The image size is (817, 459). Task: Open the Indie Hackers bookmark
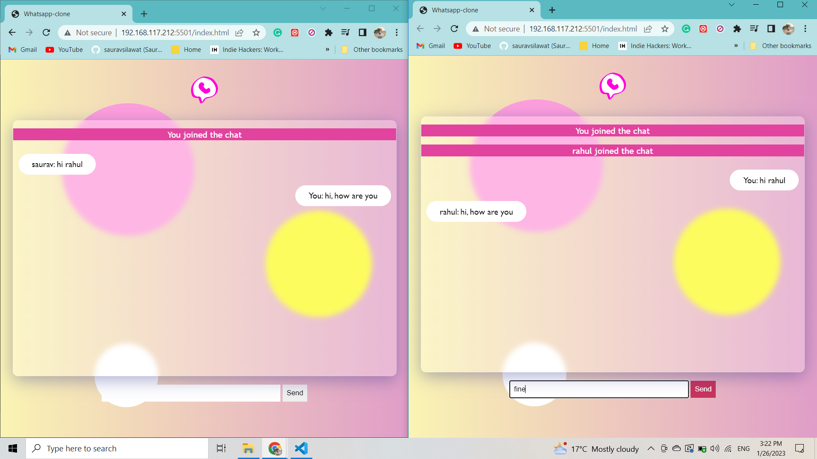[x=247, y=49]
